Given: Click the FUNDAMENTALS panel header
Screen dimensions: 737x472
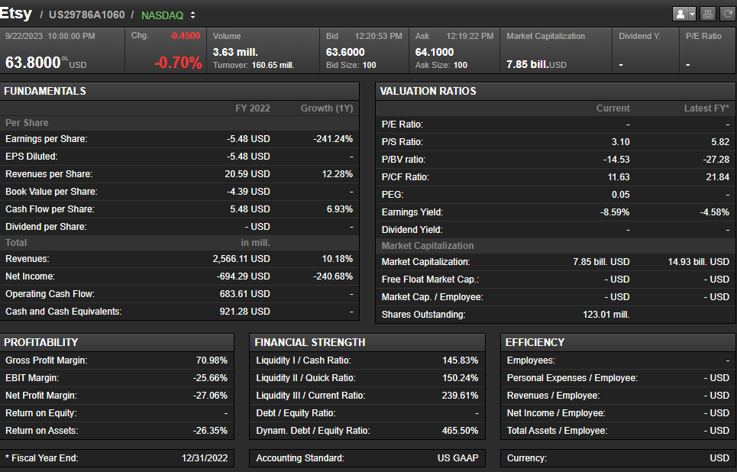Looking at the screenshot, I should coord(179,91).
